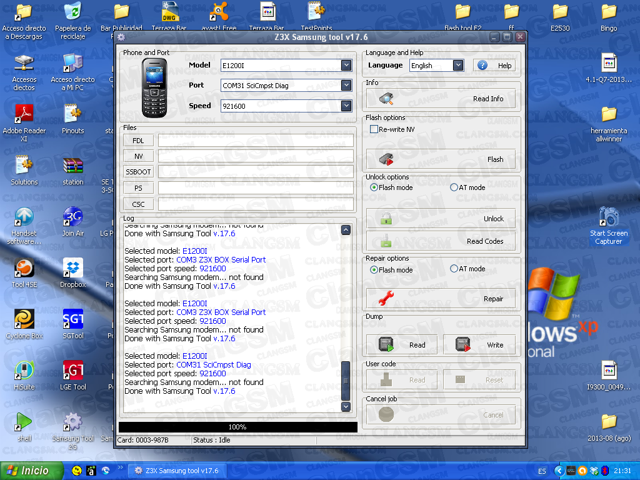Click the Z3X title bar gear icon
This screenshot has width=640, height=480.
point(121,37)
